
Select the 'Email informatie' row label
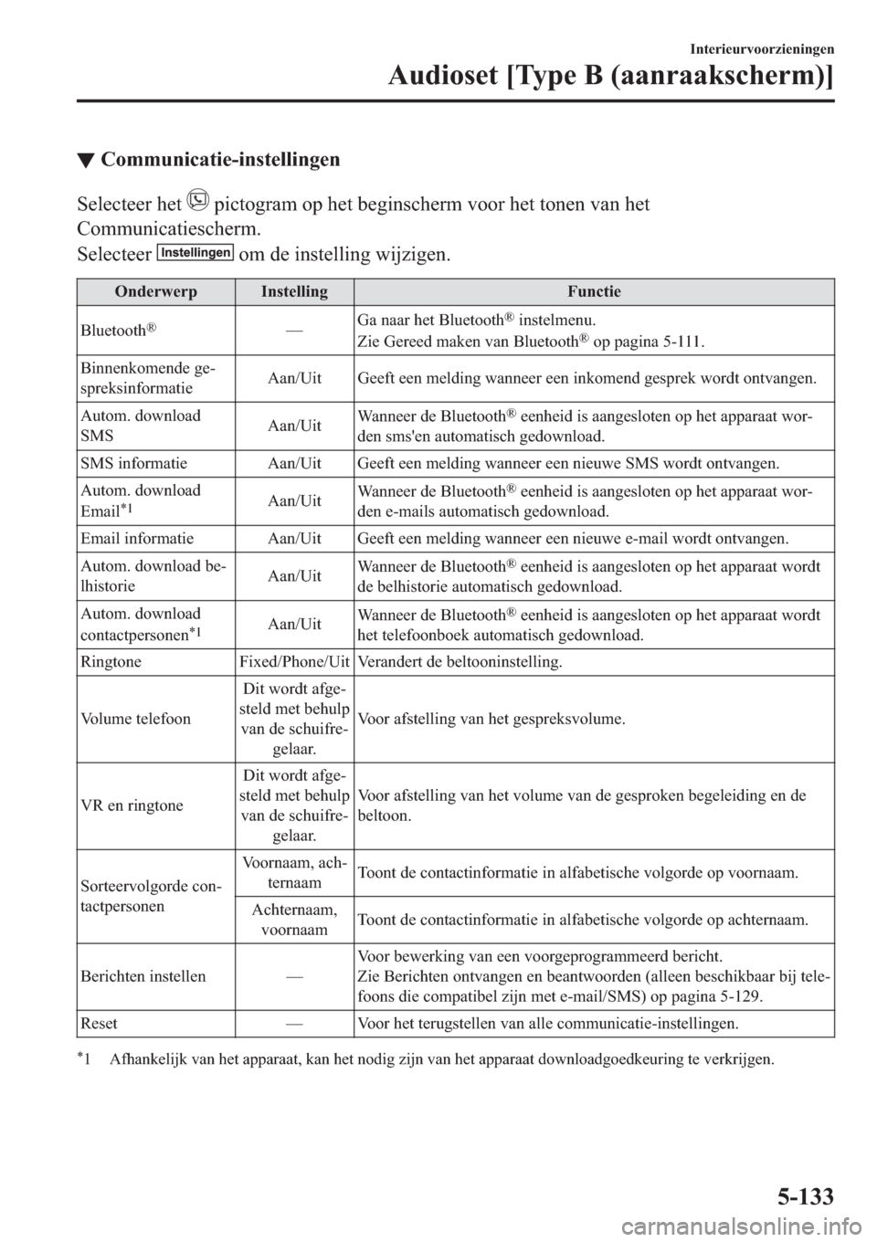137,538
